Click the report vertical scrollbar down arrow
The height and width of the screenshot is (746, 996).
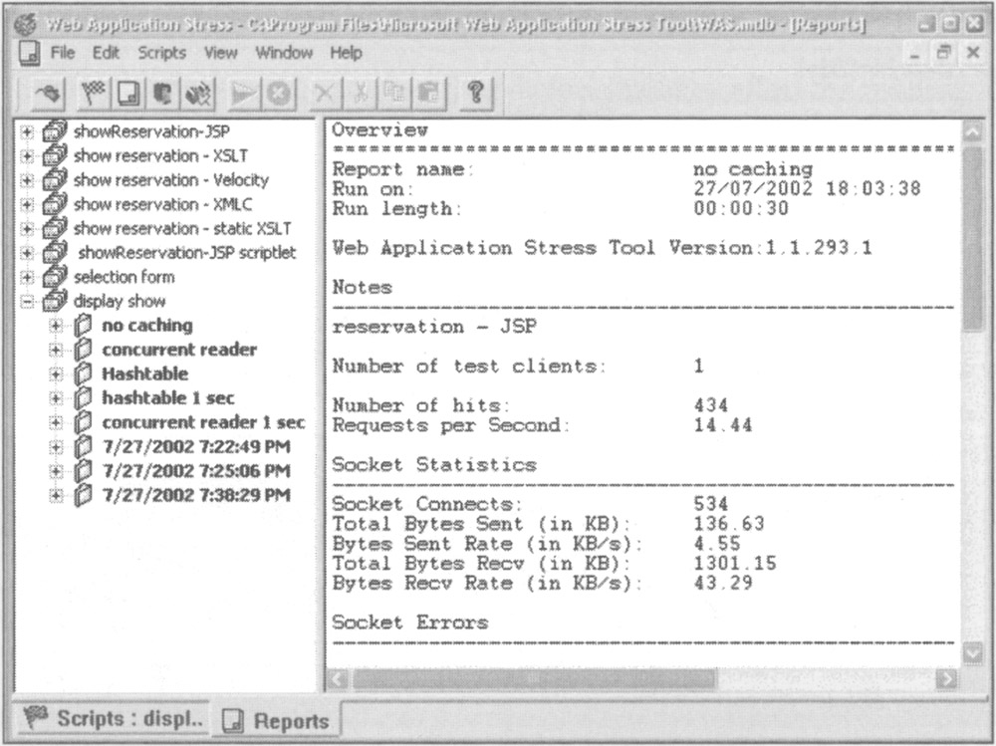point(973,653)
